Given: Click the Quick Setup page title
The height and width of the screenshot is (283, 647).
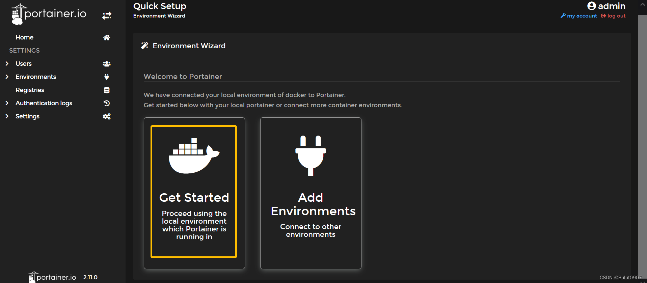Looking at the screenshot, I should pos(160,6).
